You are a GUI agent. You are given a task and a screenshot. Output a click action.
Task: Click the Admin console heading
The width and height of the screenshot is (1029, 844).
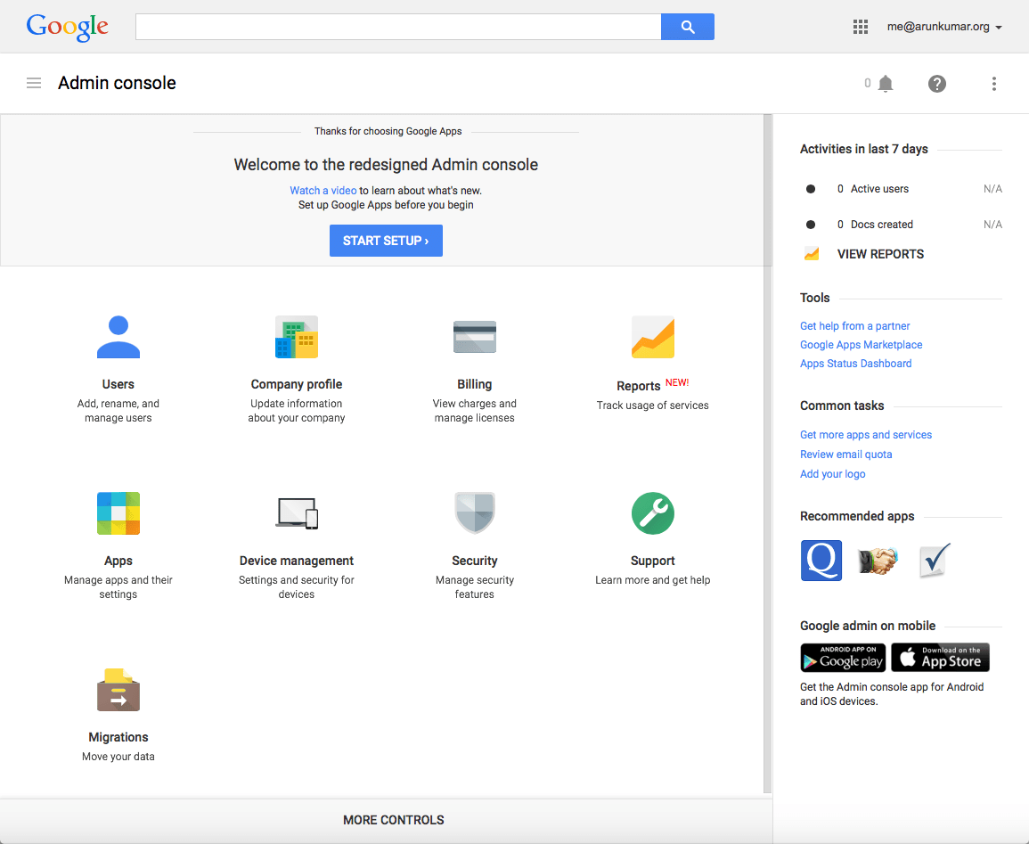pos(117,83)
